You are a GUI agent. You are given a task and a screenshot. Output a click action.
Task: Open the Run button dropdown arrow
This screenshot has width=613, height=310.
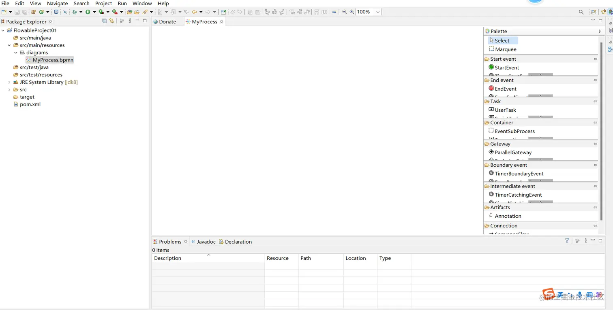point(94,12)
